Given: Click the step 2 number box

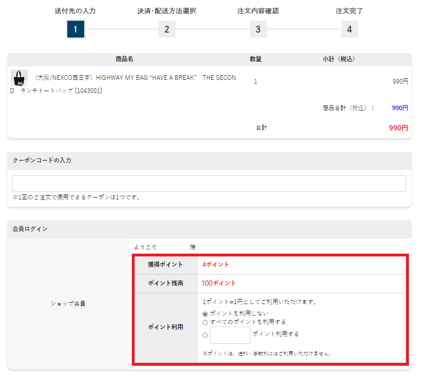Looking at the screenshot, I should pyautogui.click(x=167, y=29).
